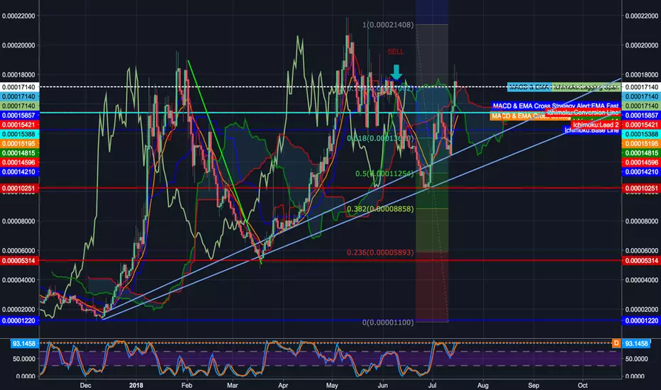This screenshot has height=390, width=661.
Task: Click the Oct label on the time axis
Action: coord(582,385)
